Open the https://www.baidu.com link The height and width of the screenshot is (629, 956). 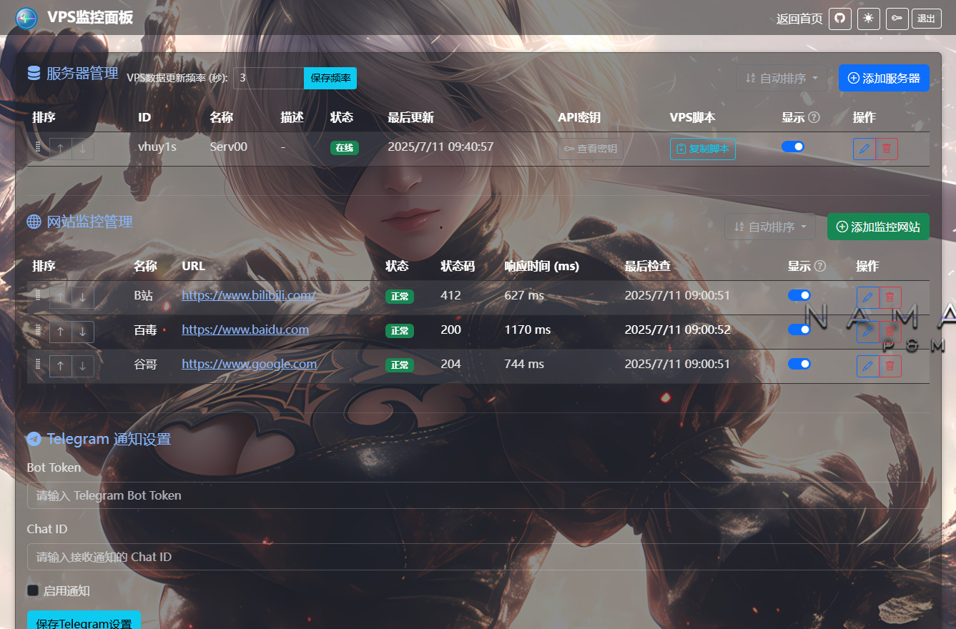tap(245, 330)
